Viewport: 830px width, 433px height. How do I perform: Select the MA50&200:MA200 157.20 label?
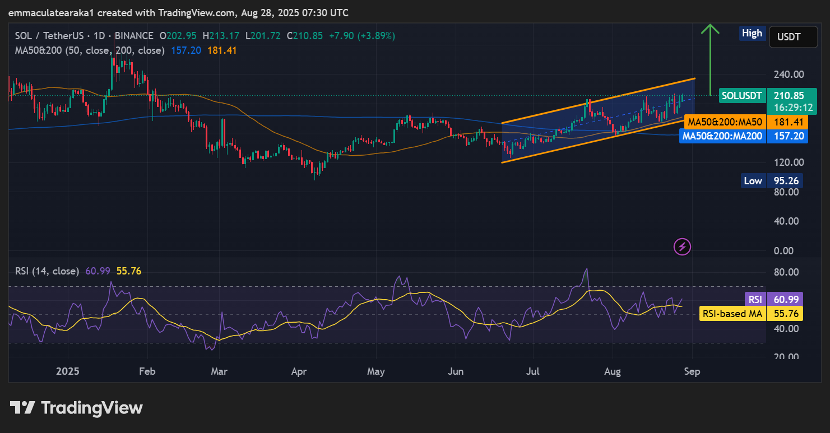tap(744, 136)
